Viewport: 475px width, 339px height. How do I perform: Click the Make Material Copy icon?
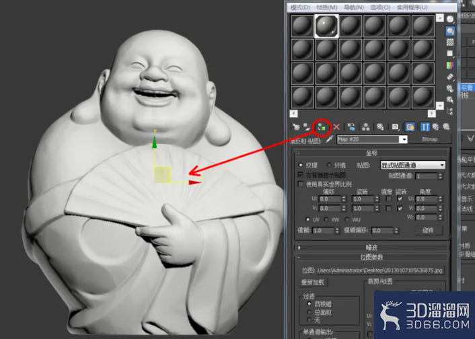(351, 127)
